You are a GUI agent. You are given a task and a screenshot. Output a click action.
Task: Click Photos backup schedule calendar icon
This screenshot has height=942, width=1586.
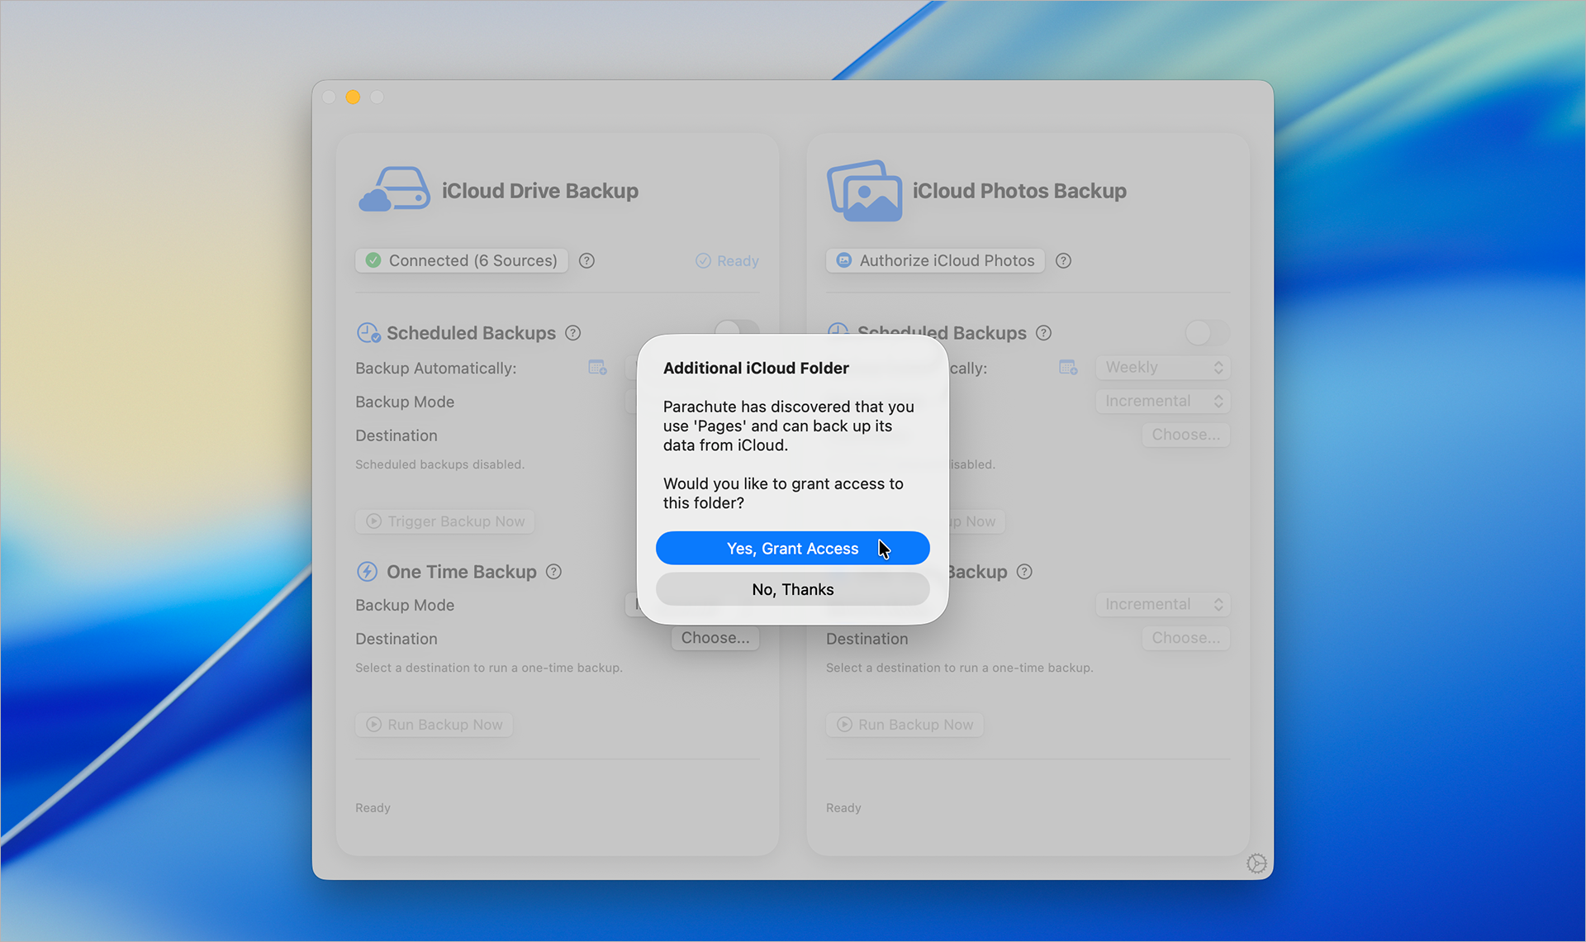click(x=1068, y=368)
